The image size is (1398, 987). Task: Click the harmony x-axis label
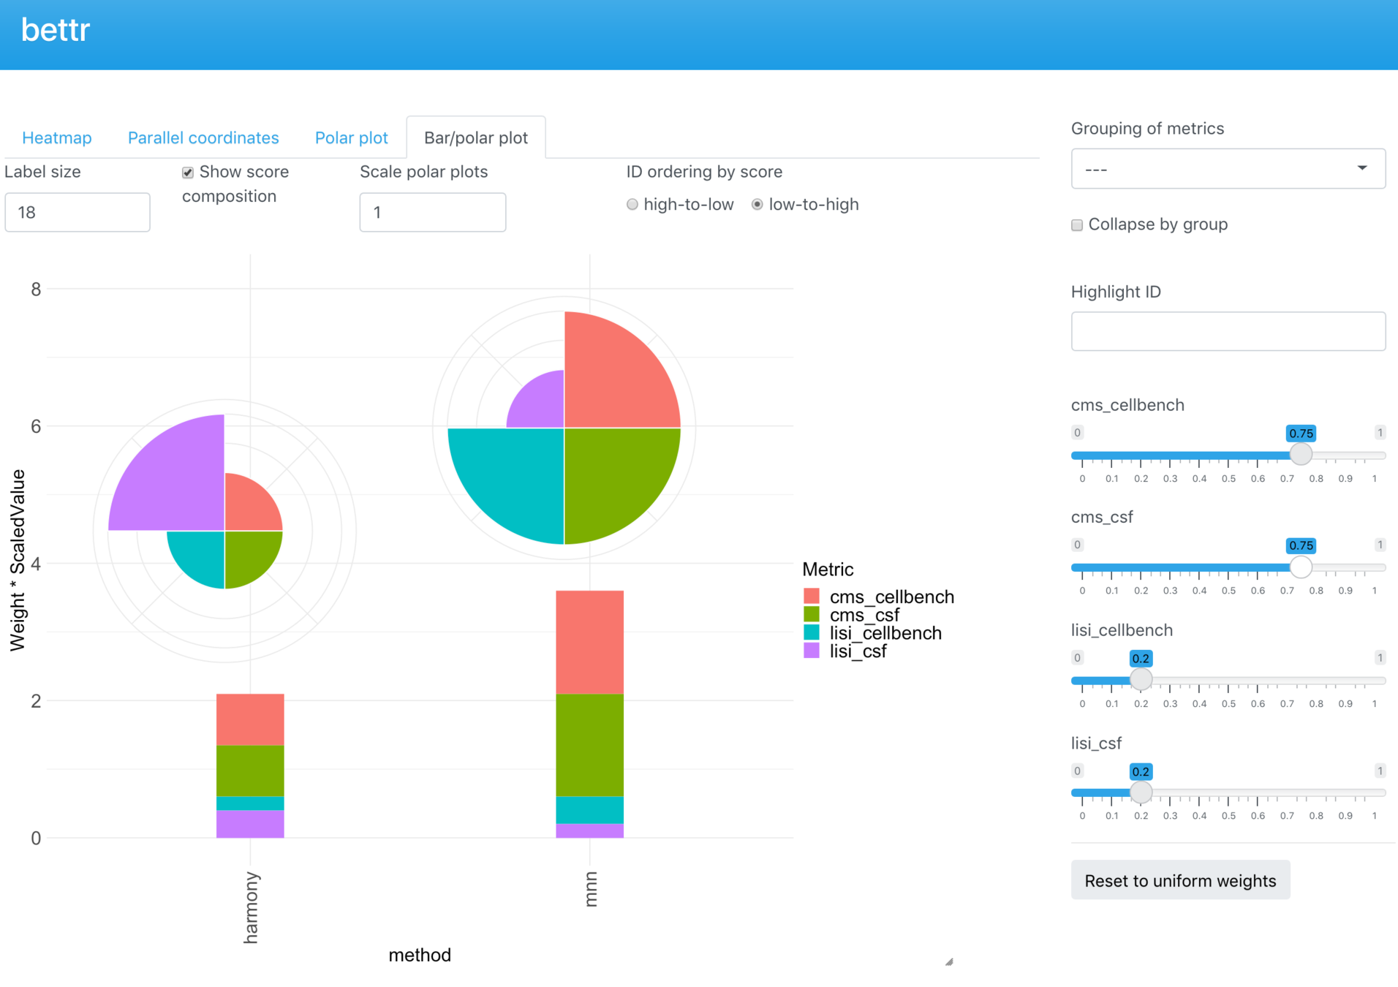[251, 907]
